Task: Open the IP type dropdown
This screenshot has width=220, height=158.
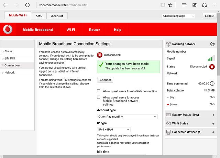Action: point(114,130)
